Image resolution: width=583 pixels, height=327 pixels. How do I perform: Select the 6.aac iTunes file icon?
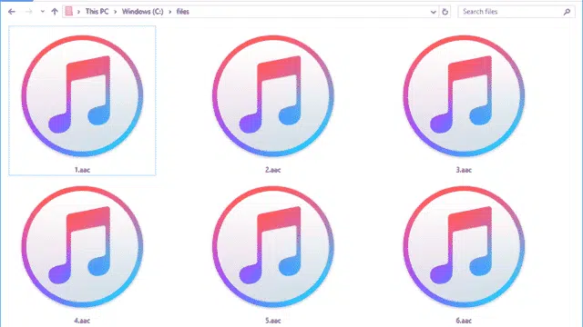tap(464, 246)
